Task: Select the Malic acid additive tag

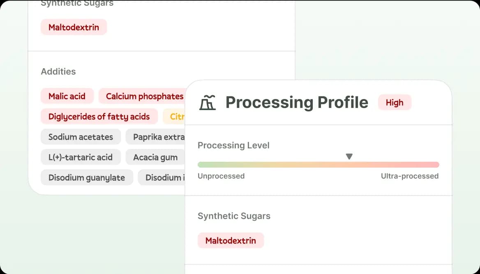Action: pos(67,96)
